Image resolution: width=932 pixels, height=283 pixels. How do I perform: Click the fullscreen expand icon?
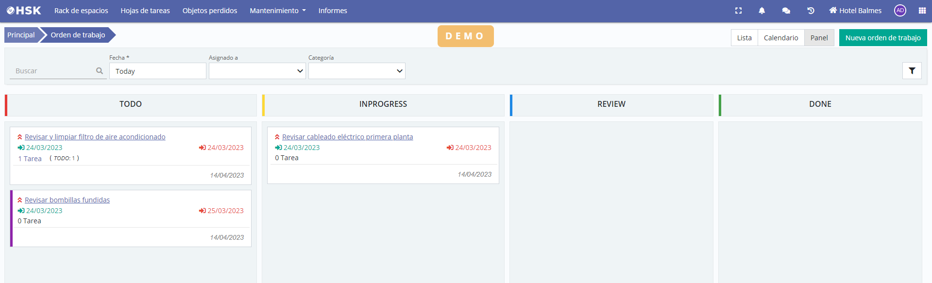pyautogui.click(x=738, y=11)
